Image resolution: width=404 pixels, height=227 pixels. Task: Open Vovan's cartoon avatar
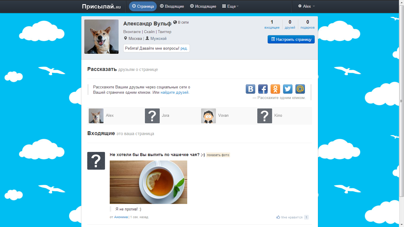[x=209, y=116]
